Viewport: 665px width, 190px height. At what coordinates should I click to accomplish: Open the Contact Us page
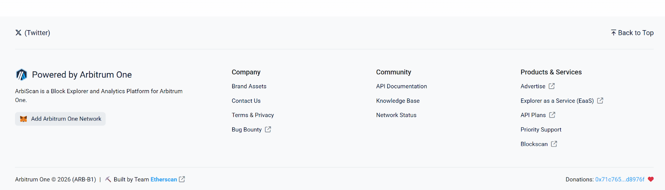pyautogui.click(x=246, y=101)
